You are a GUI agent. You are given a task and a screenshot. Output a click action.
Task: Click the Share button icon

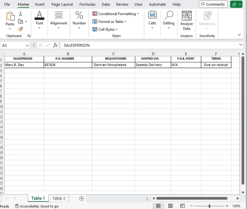234,4
